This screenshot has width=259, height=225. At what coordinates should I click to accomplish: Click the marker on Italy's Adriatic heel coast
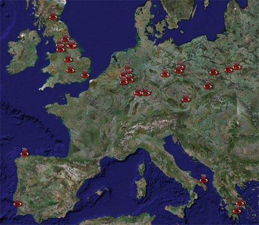pos(203,178)
